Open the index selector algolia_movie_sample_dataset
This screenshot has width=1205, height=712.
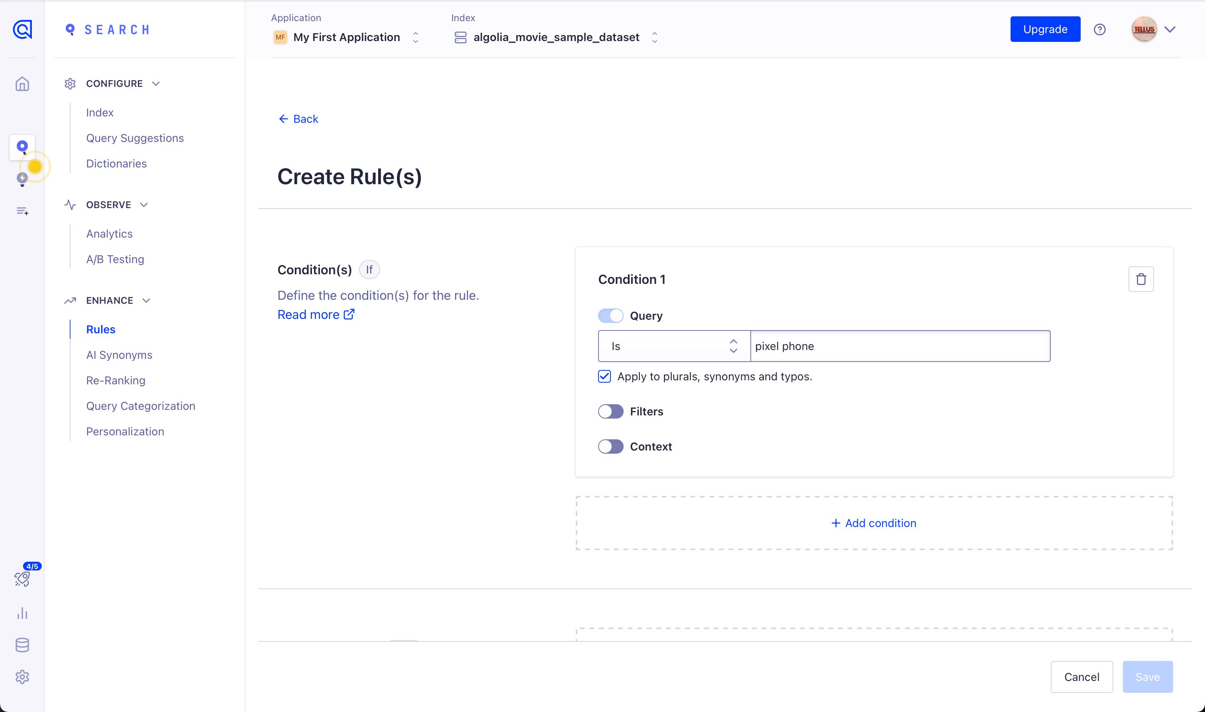click(x=556, y=37)
